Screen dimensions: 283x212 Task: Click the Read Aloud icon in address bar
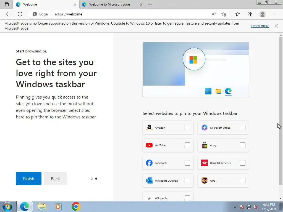tap(214, 14)
